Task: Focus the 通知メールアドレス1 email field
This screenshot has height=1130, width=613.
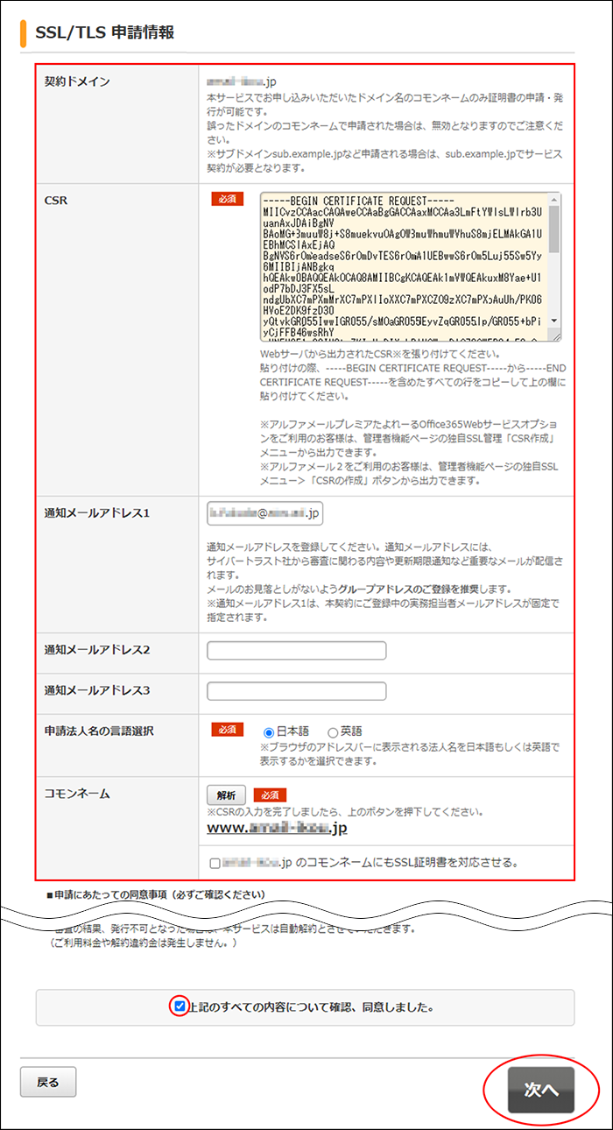Action: [264, 512]
